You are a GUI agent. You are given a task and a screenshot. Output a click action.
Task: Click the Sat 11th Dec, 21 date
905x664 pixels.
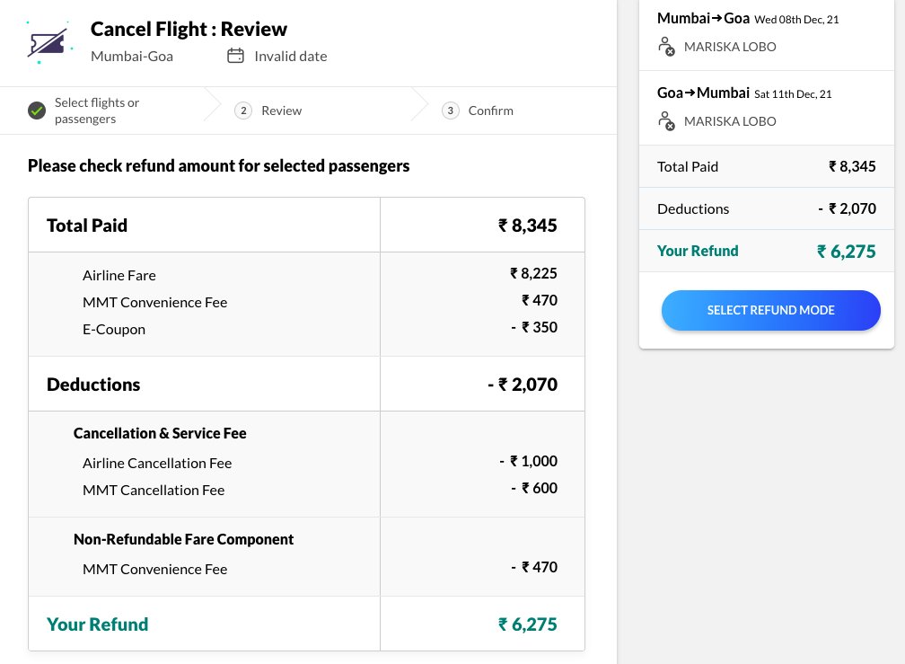pos(793,94)
